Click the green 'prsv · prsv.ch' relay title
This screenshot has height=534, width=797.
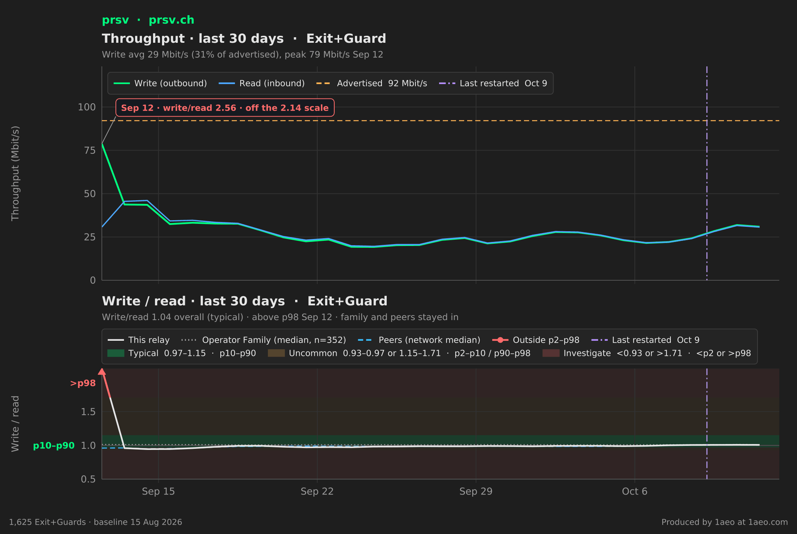(148, 20)
